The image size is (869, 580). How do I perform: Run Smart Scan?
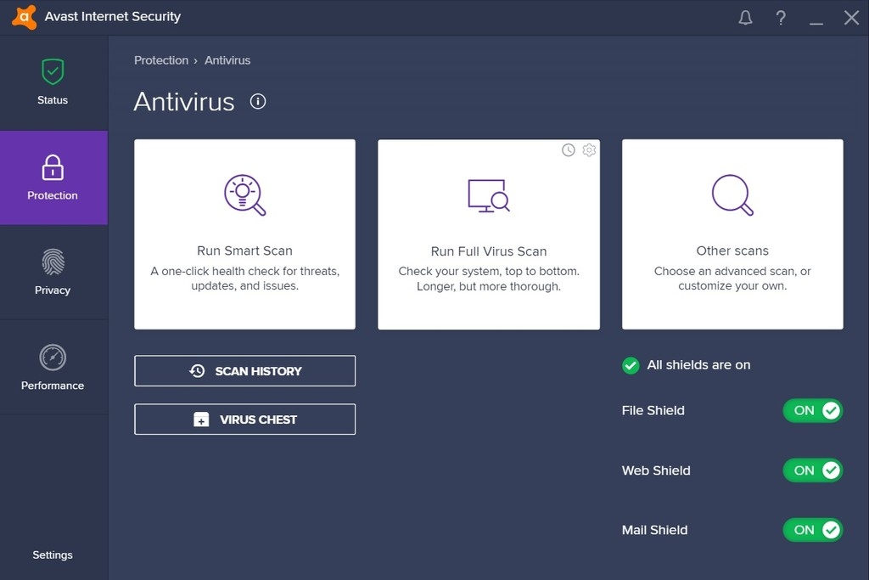(x=244, y=234)
